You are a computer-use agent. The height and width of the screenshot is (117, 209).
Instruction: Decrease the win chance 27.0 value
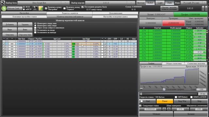coord(174,109)
